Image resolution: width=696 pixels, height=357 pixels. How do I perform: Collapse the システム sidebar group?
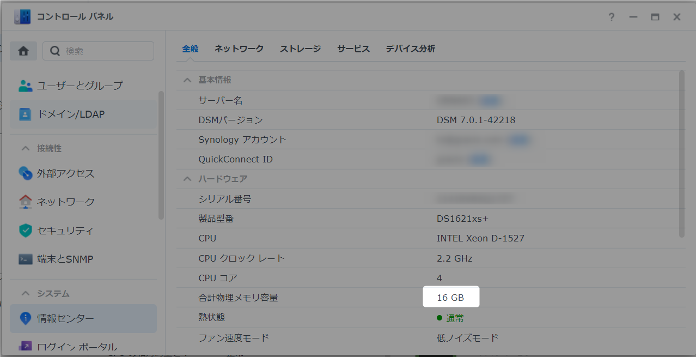coord(25,293)
